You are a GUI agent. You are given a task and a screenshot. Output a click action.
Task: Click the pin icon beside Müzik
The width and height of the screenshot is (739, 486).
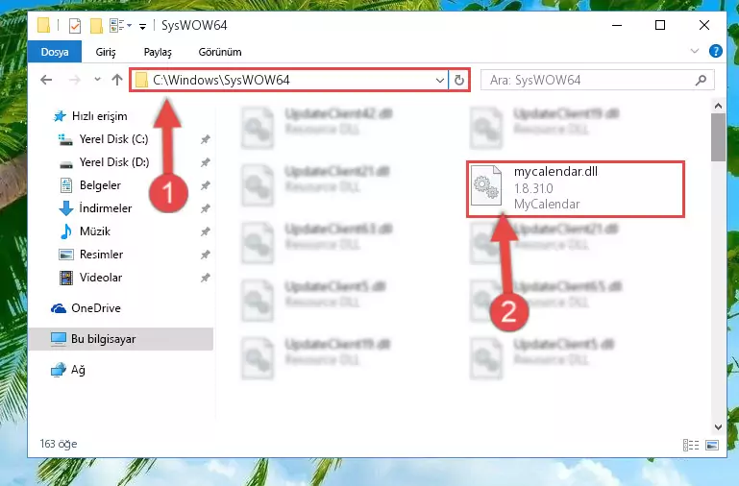coord(205,231)
